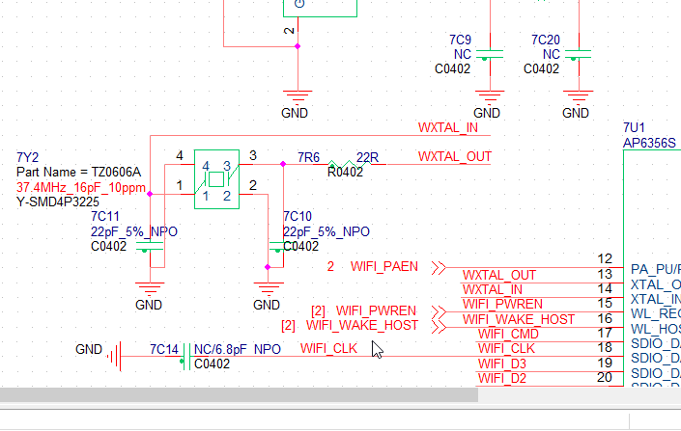The width and height of the screenshot is (681, 431).
Task: Click the GND symbol under 7C11
Action: tap(148, 287)
